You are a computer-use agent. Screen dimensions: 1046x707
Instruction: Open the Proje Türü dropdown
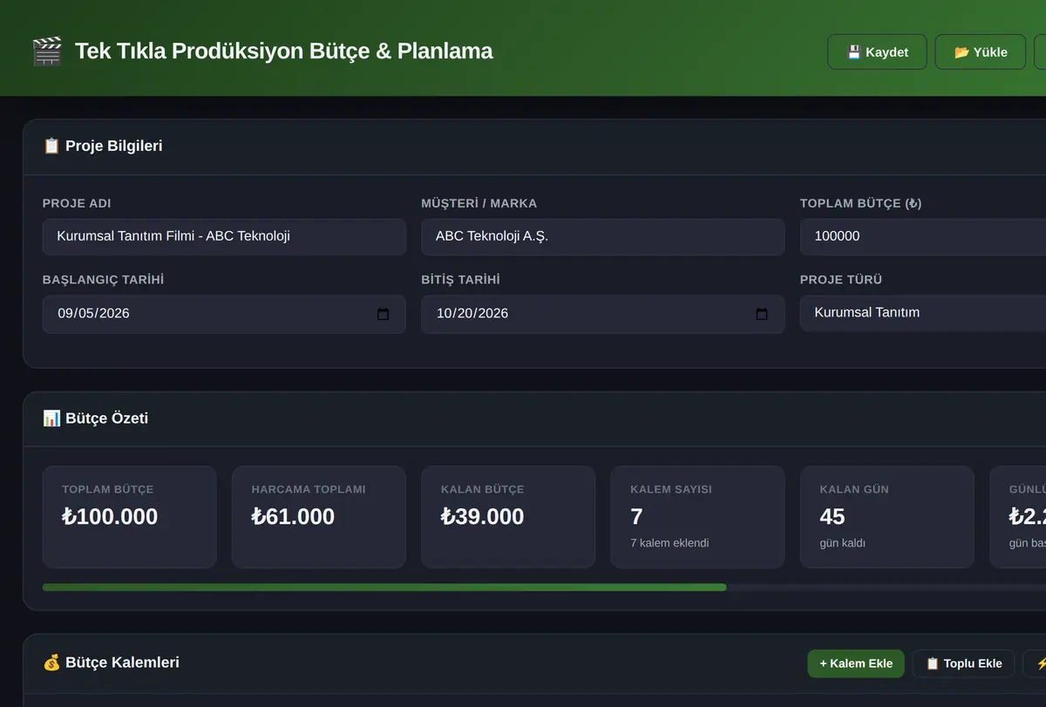point(923,313)
